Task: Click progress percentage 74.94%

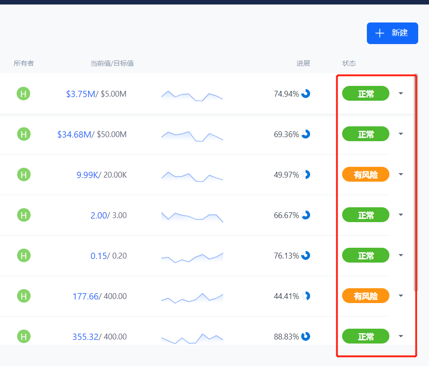Action: click(x=286, y=94)
